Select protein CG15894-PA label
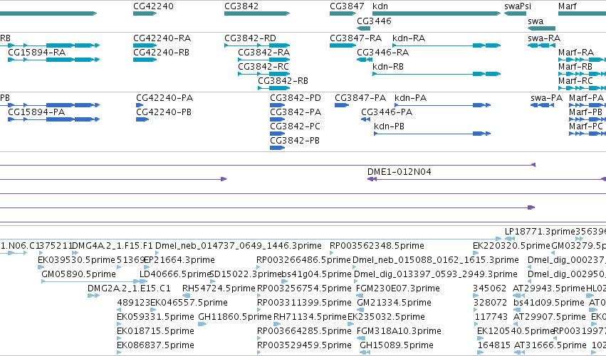This screenshot has width=606, height=356. (x=36, y=112)
